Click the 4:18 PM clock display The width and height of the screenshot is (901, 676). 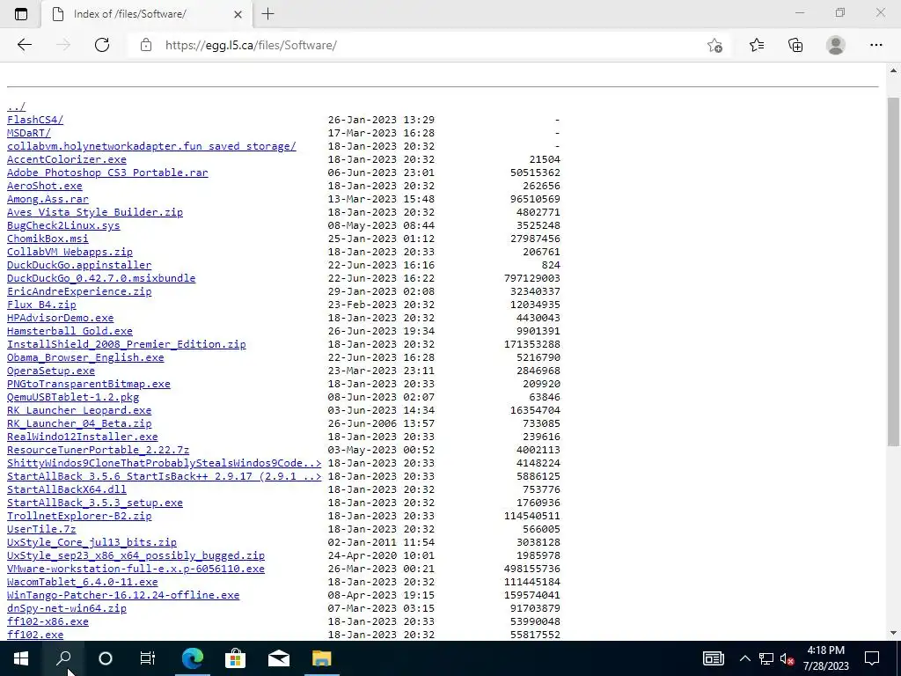pos(825,650)
